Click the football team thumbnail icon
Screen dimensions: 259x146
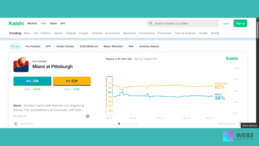(x=21, y=64)
